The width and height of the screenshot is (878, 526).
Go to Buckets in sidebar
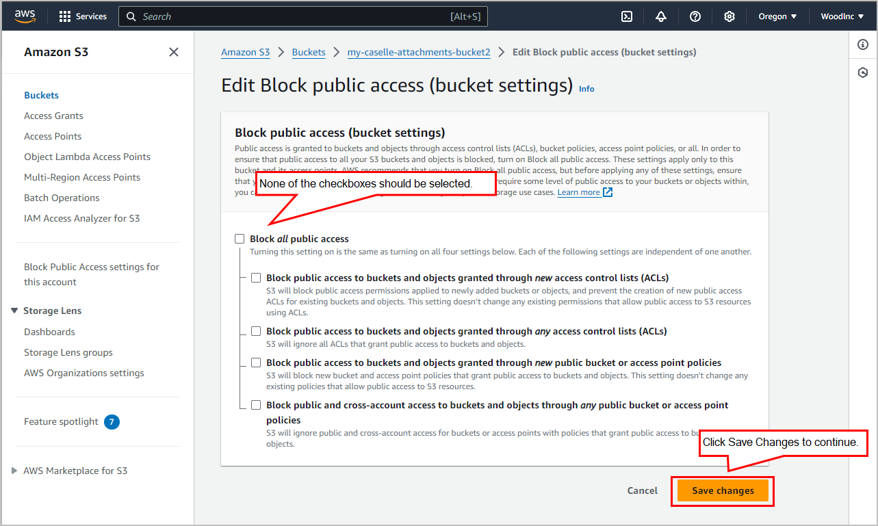(x=41, y=95)
